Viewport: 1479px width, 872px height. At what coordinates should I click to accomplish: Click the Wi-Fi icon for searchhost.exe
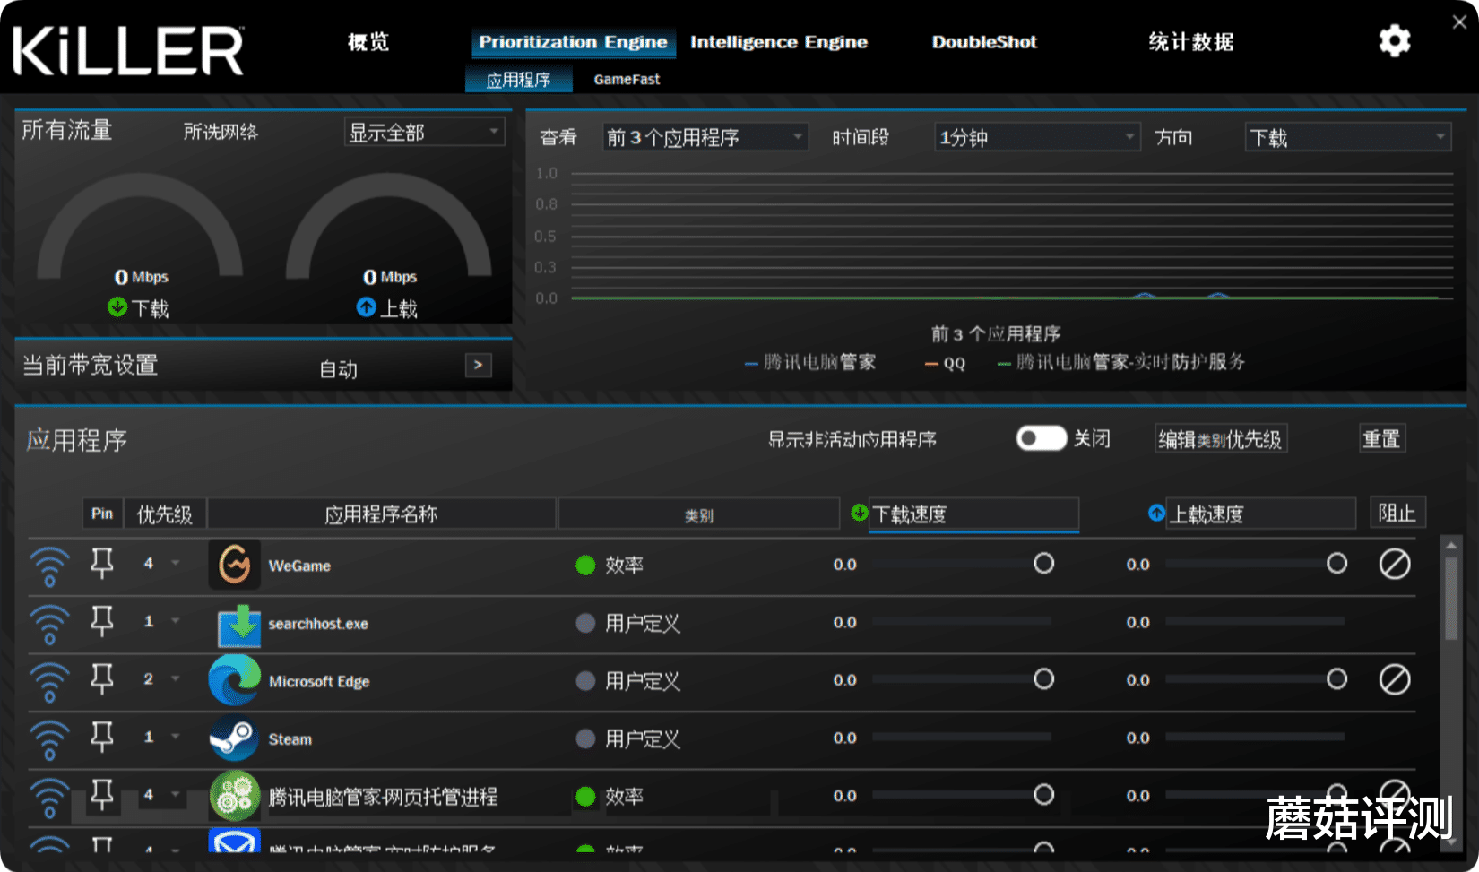(x=49, y=625)
